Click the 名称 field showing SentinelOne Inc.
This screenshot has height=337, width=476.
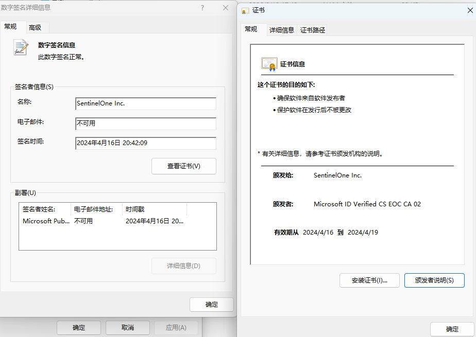[146, 103]
